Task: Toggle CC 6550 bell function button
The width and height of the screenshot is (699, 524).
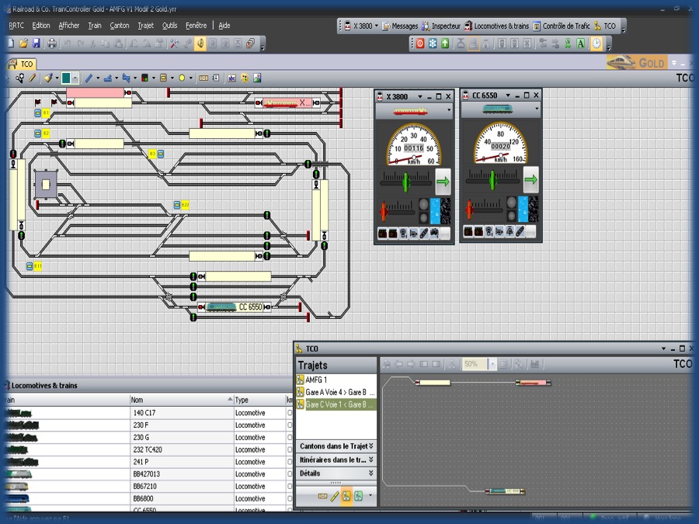Action: 509,231
